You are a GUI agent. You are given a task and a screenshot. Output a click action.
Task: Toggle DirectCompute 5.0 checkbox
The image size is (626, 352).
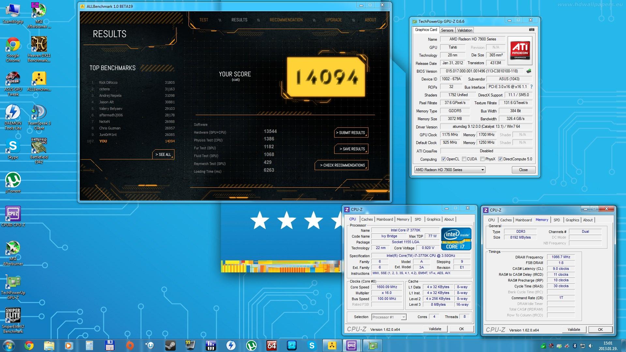[500, 159]
